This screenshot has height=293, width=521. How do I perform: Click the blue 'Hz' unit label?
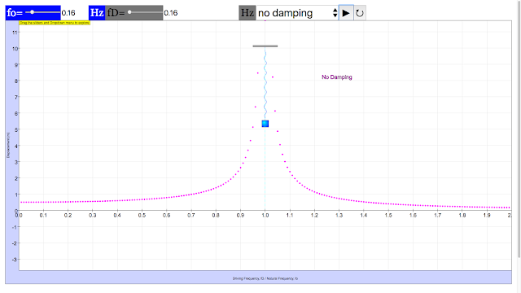(x=97, y=13)
